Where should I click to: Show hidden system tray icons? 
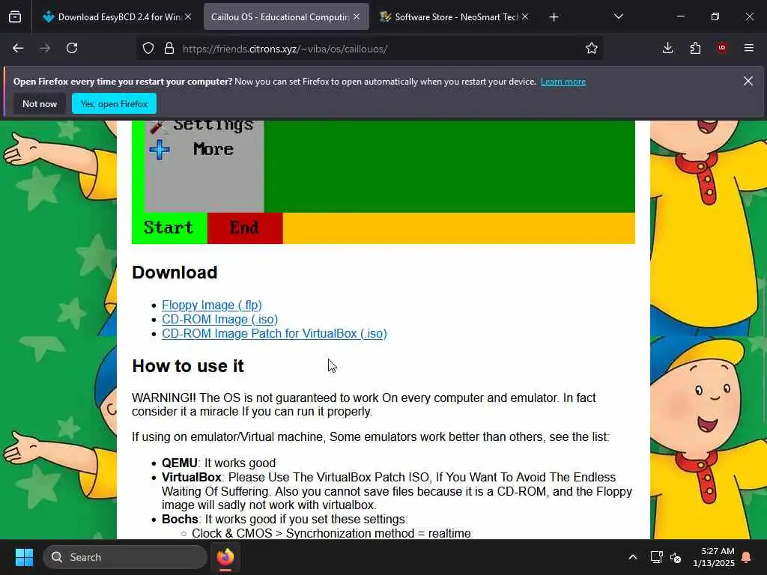(x=632, y=557)
